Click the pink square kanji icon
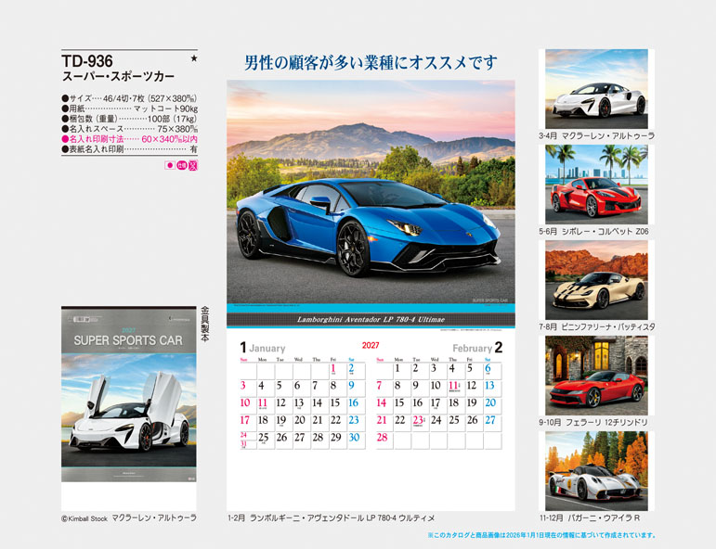This screenshot has height=549, width=716. click(x=193, y=165)
